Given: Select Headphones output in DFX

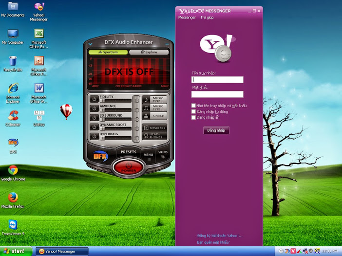Looking at the screenshot, I should [x=154, y=136].
